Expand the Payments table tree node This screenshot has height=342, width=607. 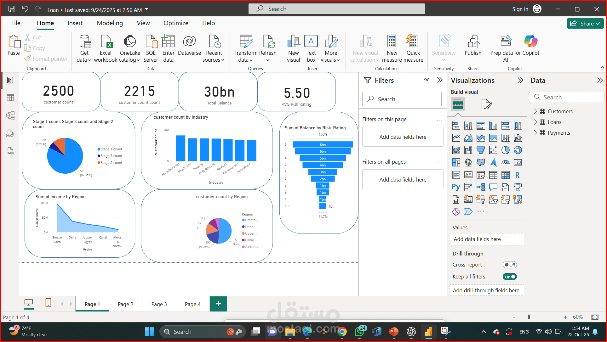[535, 133]
